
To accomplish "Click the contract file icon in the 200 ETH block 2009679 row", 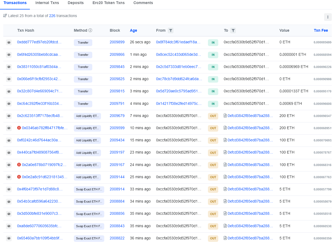I will (x=225, y=116).
